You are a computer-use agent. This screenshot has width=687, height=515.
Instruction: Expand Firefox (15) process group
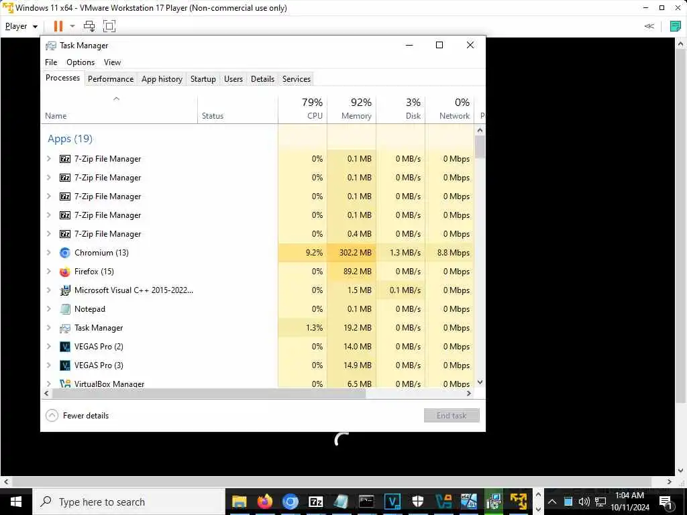[x=48, y=272]
